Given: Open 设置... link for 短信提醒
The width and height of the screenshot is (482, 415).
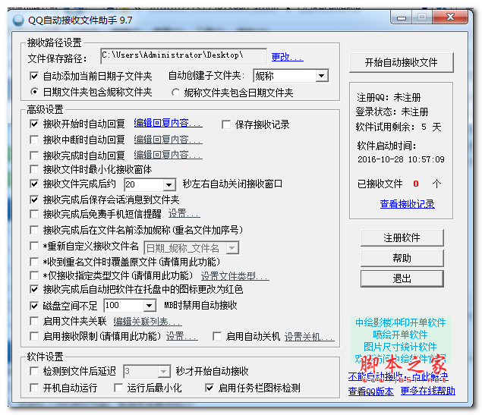Looking at the screenshot, I should 184,213.
